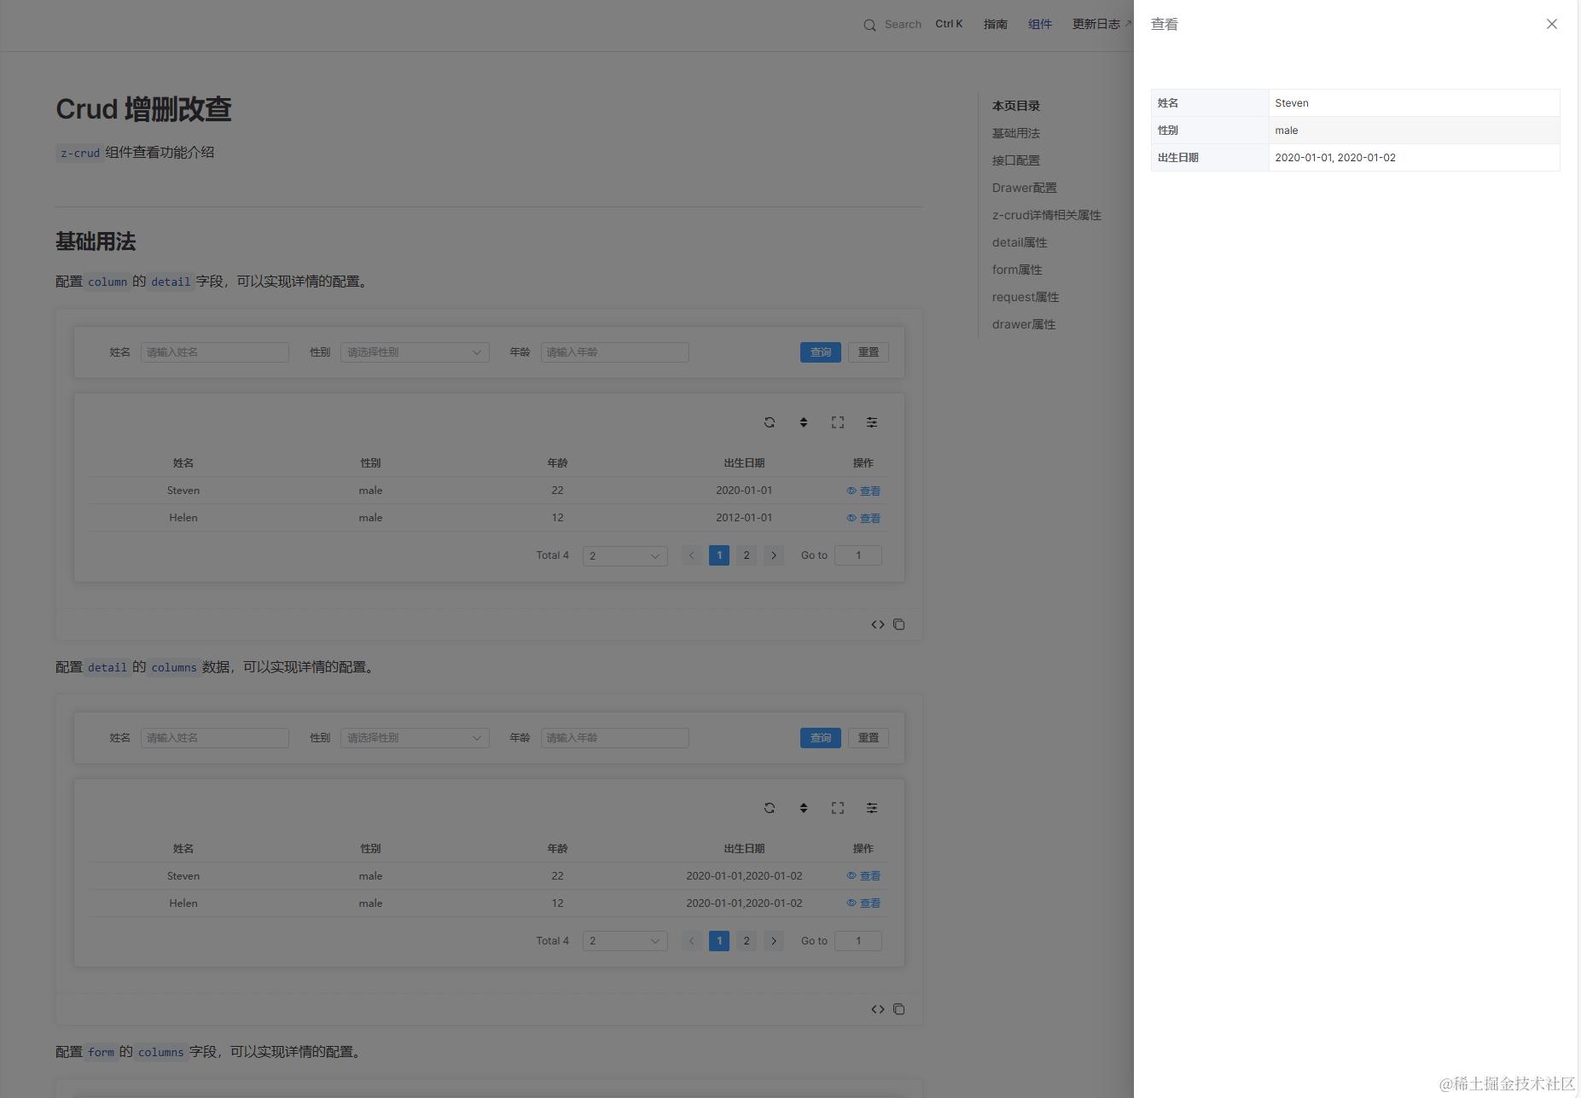
Task: Click the density icon in the second table toolbar
Action: click(x=804, y=808)
